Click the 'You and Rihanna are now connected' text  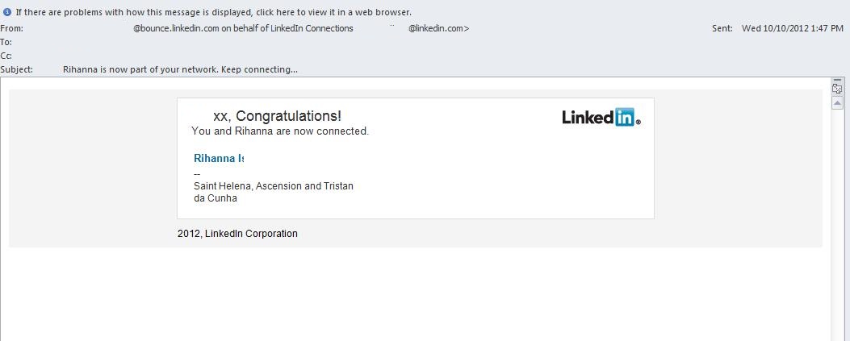[x=280, y=131]
